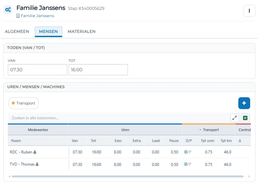Click the TIJDEN (VAN / TOT) section header

click(129, 48)
